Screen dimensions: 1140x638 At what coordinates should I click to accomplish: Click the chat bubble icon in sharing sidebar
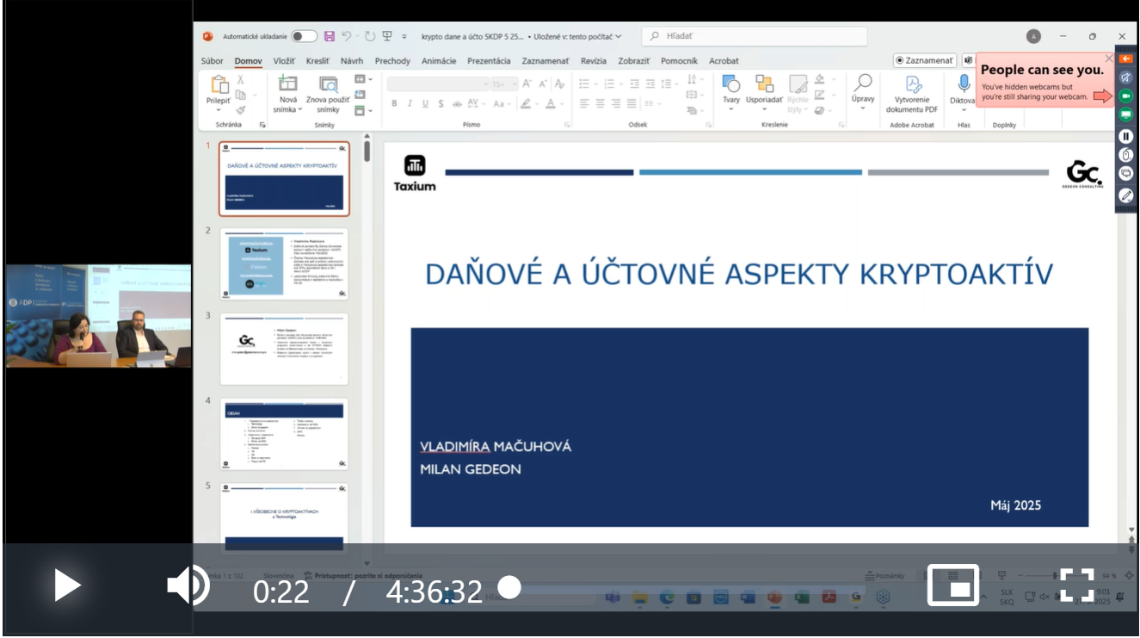coord(1126,174)
